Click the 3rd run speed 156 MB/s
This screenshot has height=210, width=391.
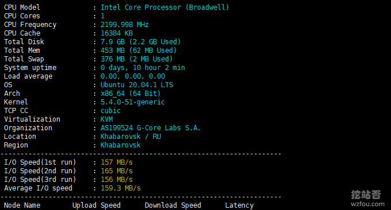[x=117, y=180]
